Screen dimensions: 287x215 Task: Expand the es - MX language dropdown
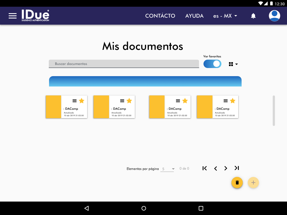(225, 16)
